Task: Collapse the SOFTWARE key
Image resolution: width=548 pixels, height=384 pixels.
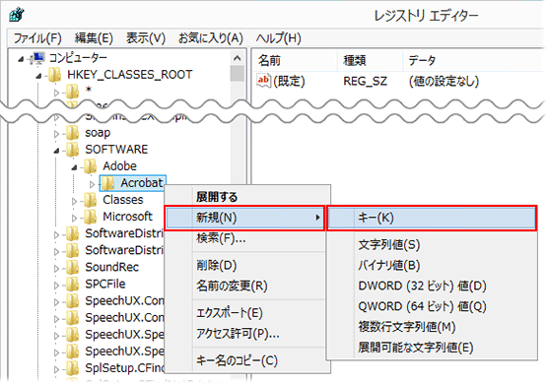Action: click(56, 152)
